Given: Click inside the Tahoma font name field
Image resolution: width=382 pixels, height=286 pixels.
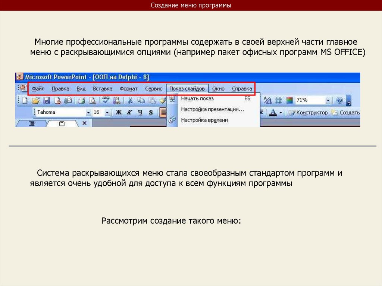Looking at the screenshot, I should tap(61, 112).
